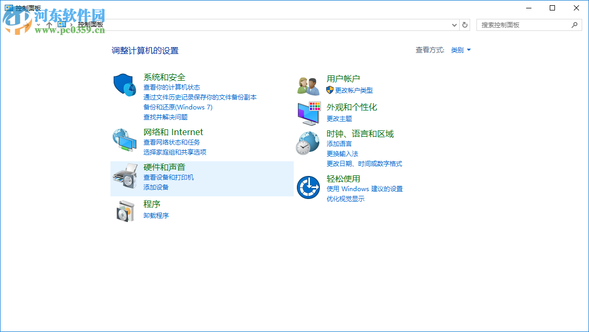The image size is (589, 332).
Task: Click the Ease of Access clock-face icon
Action: (308, 186)
